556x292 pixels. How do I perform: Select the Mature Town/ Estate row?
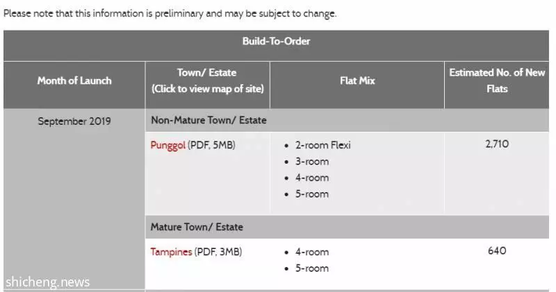[347, 227]
